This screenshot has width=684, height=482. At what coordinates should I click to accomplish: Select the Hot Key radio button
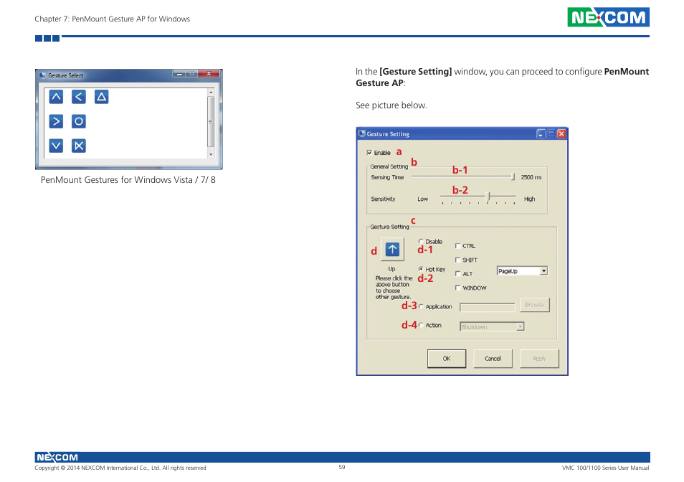421,269
